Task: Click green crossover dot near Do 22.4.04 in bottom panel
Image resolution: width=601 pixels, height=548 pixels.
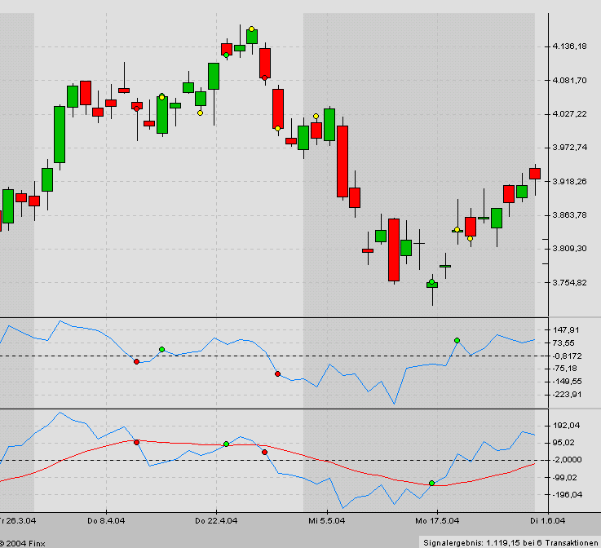Action: click(226, 444)
